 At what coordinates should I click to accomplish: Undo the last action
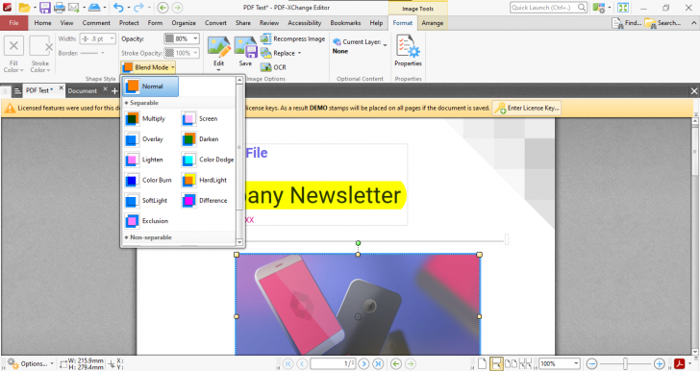tap(118, 7)
